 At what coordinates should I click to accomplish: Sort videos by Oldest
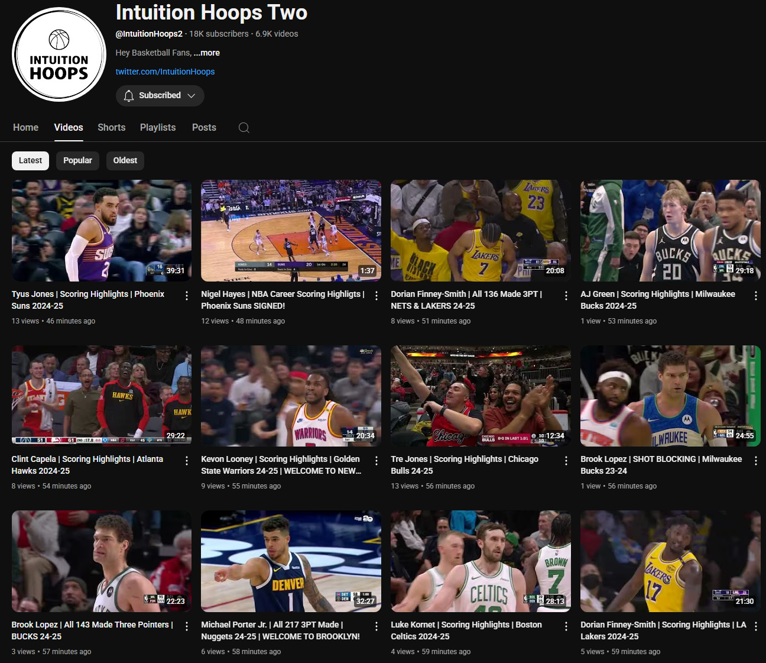125,160
